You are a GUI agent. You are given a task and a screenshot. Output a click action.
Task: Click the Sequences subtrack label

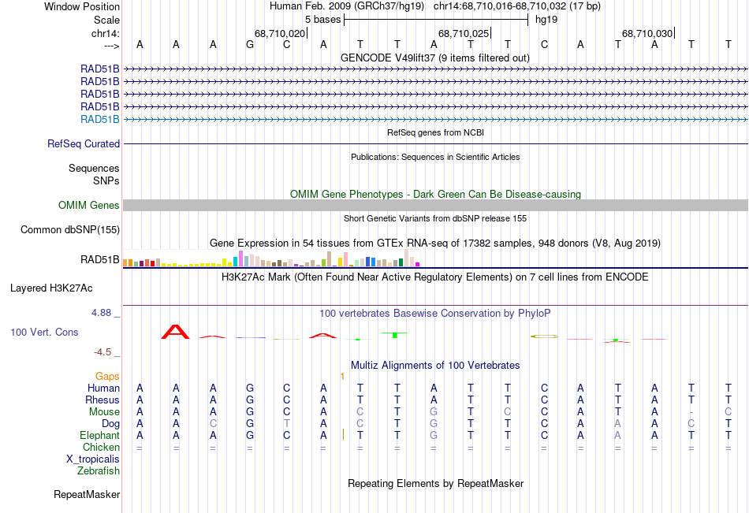[x=94, y=168]
